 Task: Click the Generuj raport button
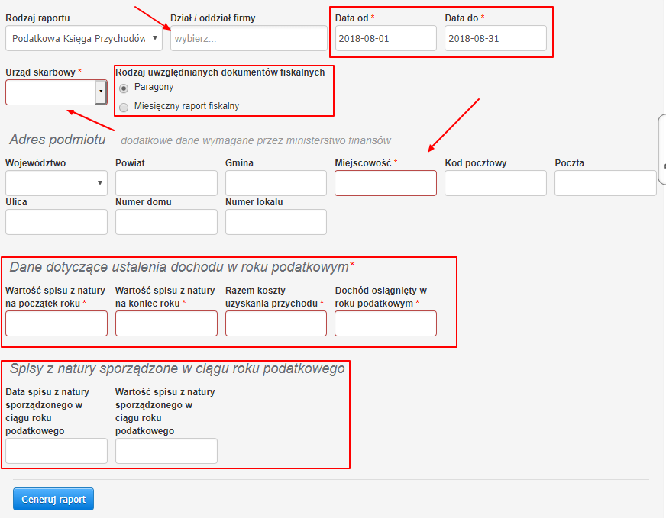click(x=53, y=500)
